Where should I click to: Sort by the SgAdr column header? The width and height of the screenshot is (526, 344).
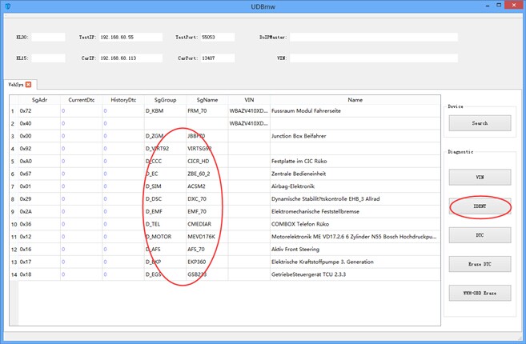point(39,100)
